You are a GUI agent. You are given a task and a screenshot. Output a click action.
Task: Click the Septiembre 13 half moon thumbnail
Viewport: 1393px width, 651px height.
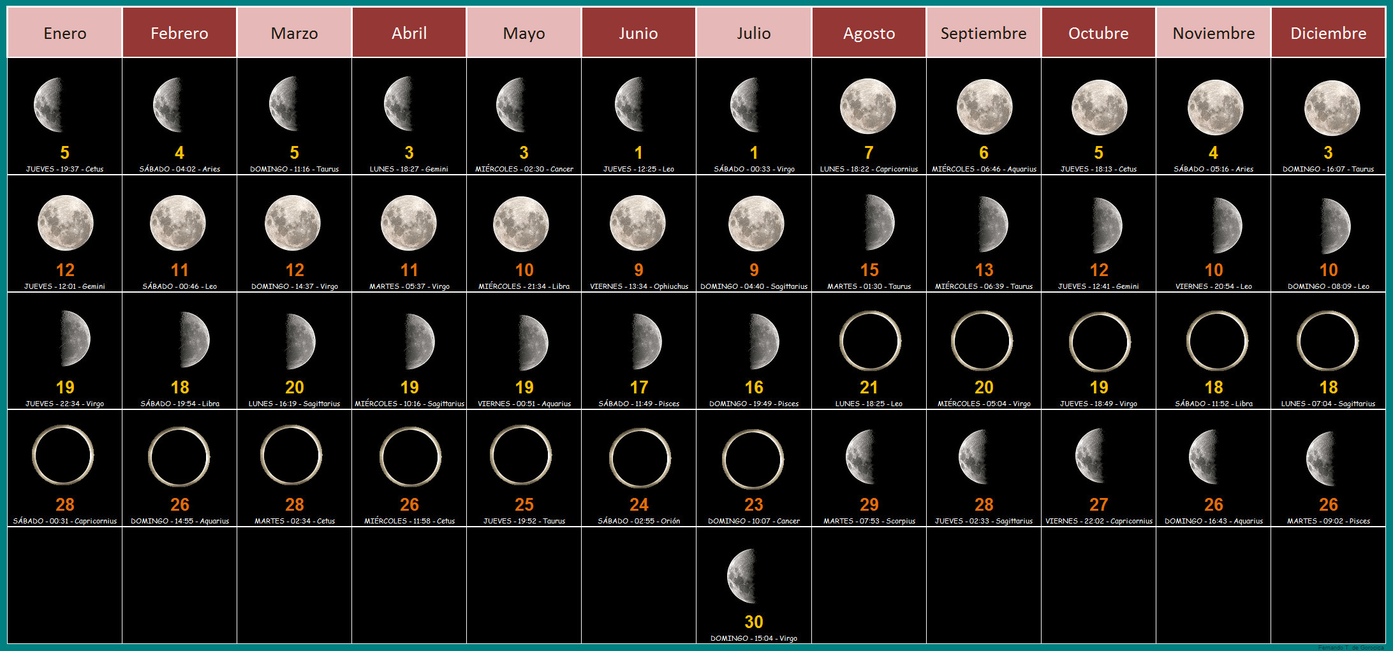pos(992,224)
